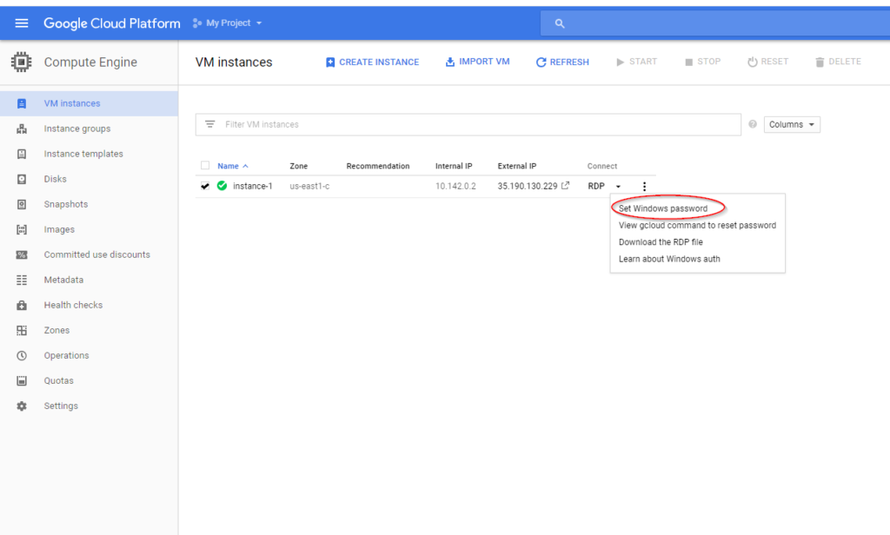The height and width of the screenshot is (535, 890).
Task: Choose View gcloud command to reset password
Action: [697, 225]
